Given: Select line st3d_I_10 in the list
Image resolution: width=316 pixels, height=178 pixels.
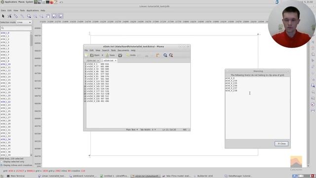Looking at the screenshot, I should pos(5,64).
